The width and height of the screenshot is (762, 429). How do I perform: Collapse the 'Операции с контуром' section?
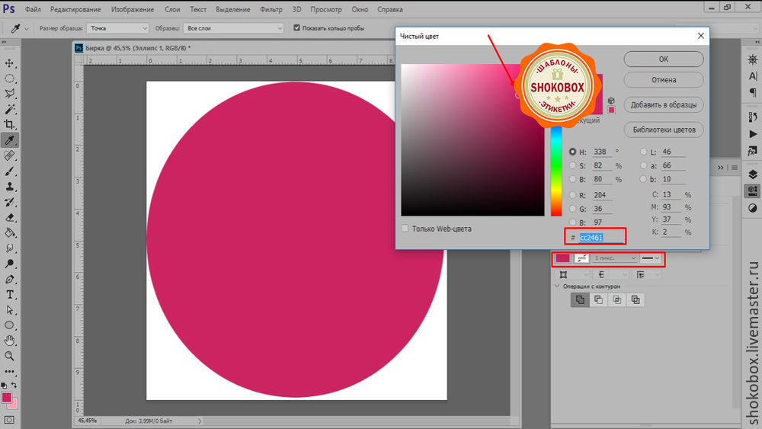(556, 287)
